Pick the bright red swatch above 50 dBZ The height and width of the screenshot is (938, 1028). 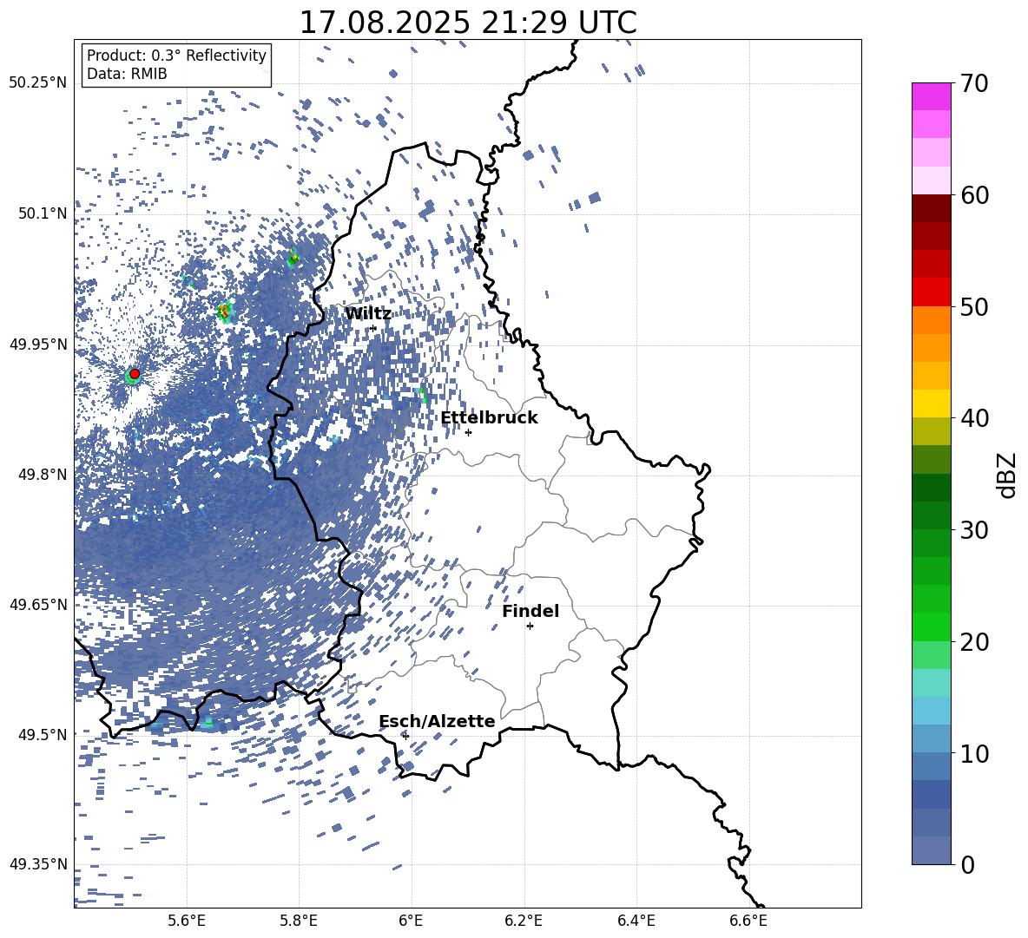931,292
